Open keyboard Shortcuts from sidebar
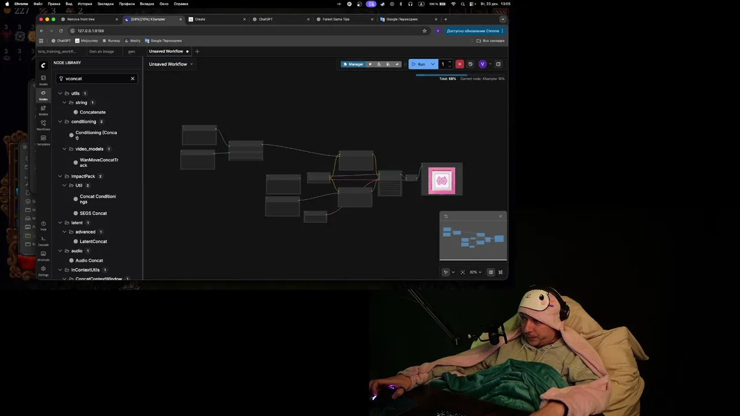Screen dimensions: 740x416 tap(43, 255)
